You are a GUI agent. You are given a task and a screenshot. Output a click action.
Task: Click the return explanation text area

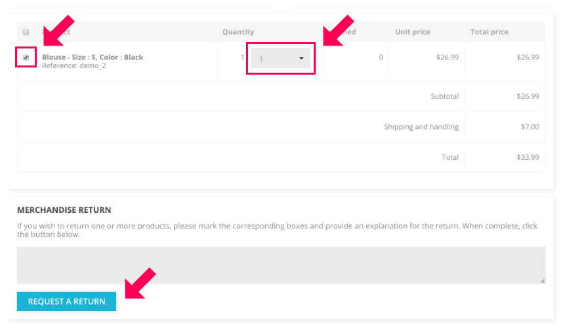(x=281, y=265)
